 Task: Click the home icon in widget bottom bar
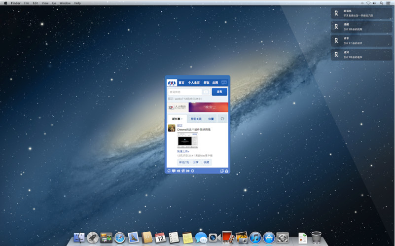pos(183,171)
